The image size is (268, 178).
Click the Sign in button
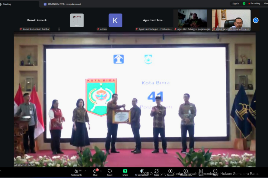tap(236, 4)
